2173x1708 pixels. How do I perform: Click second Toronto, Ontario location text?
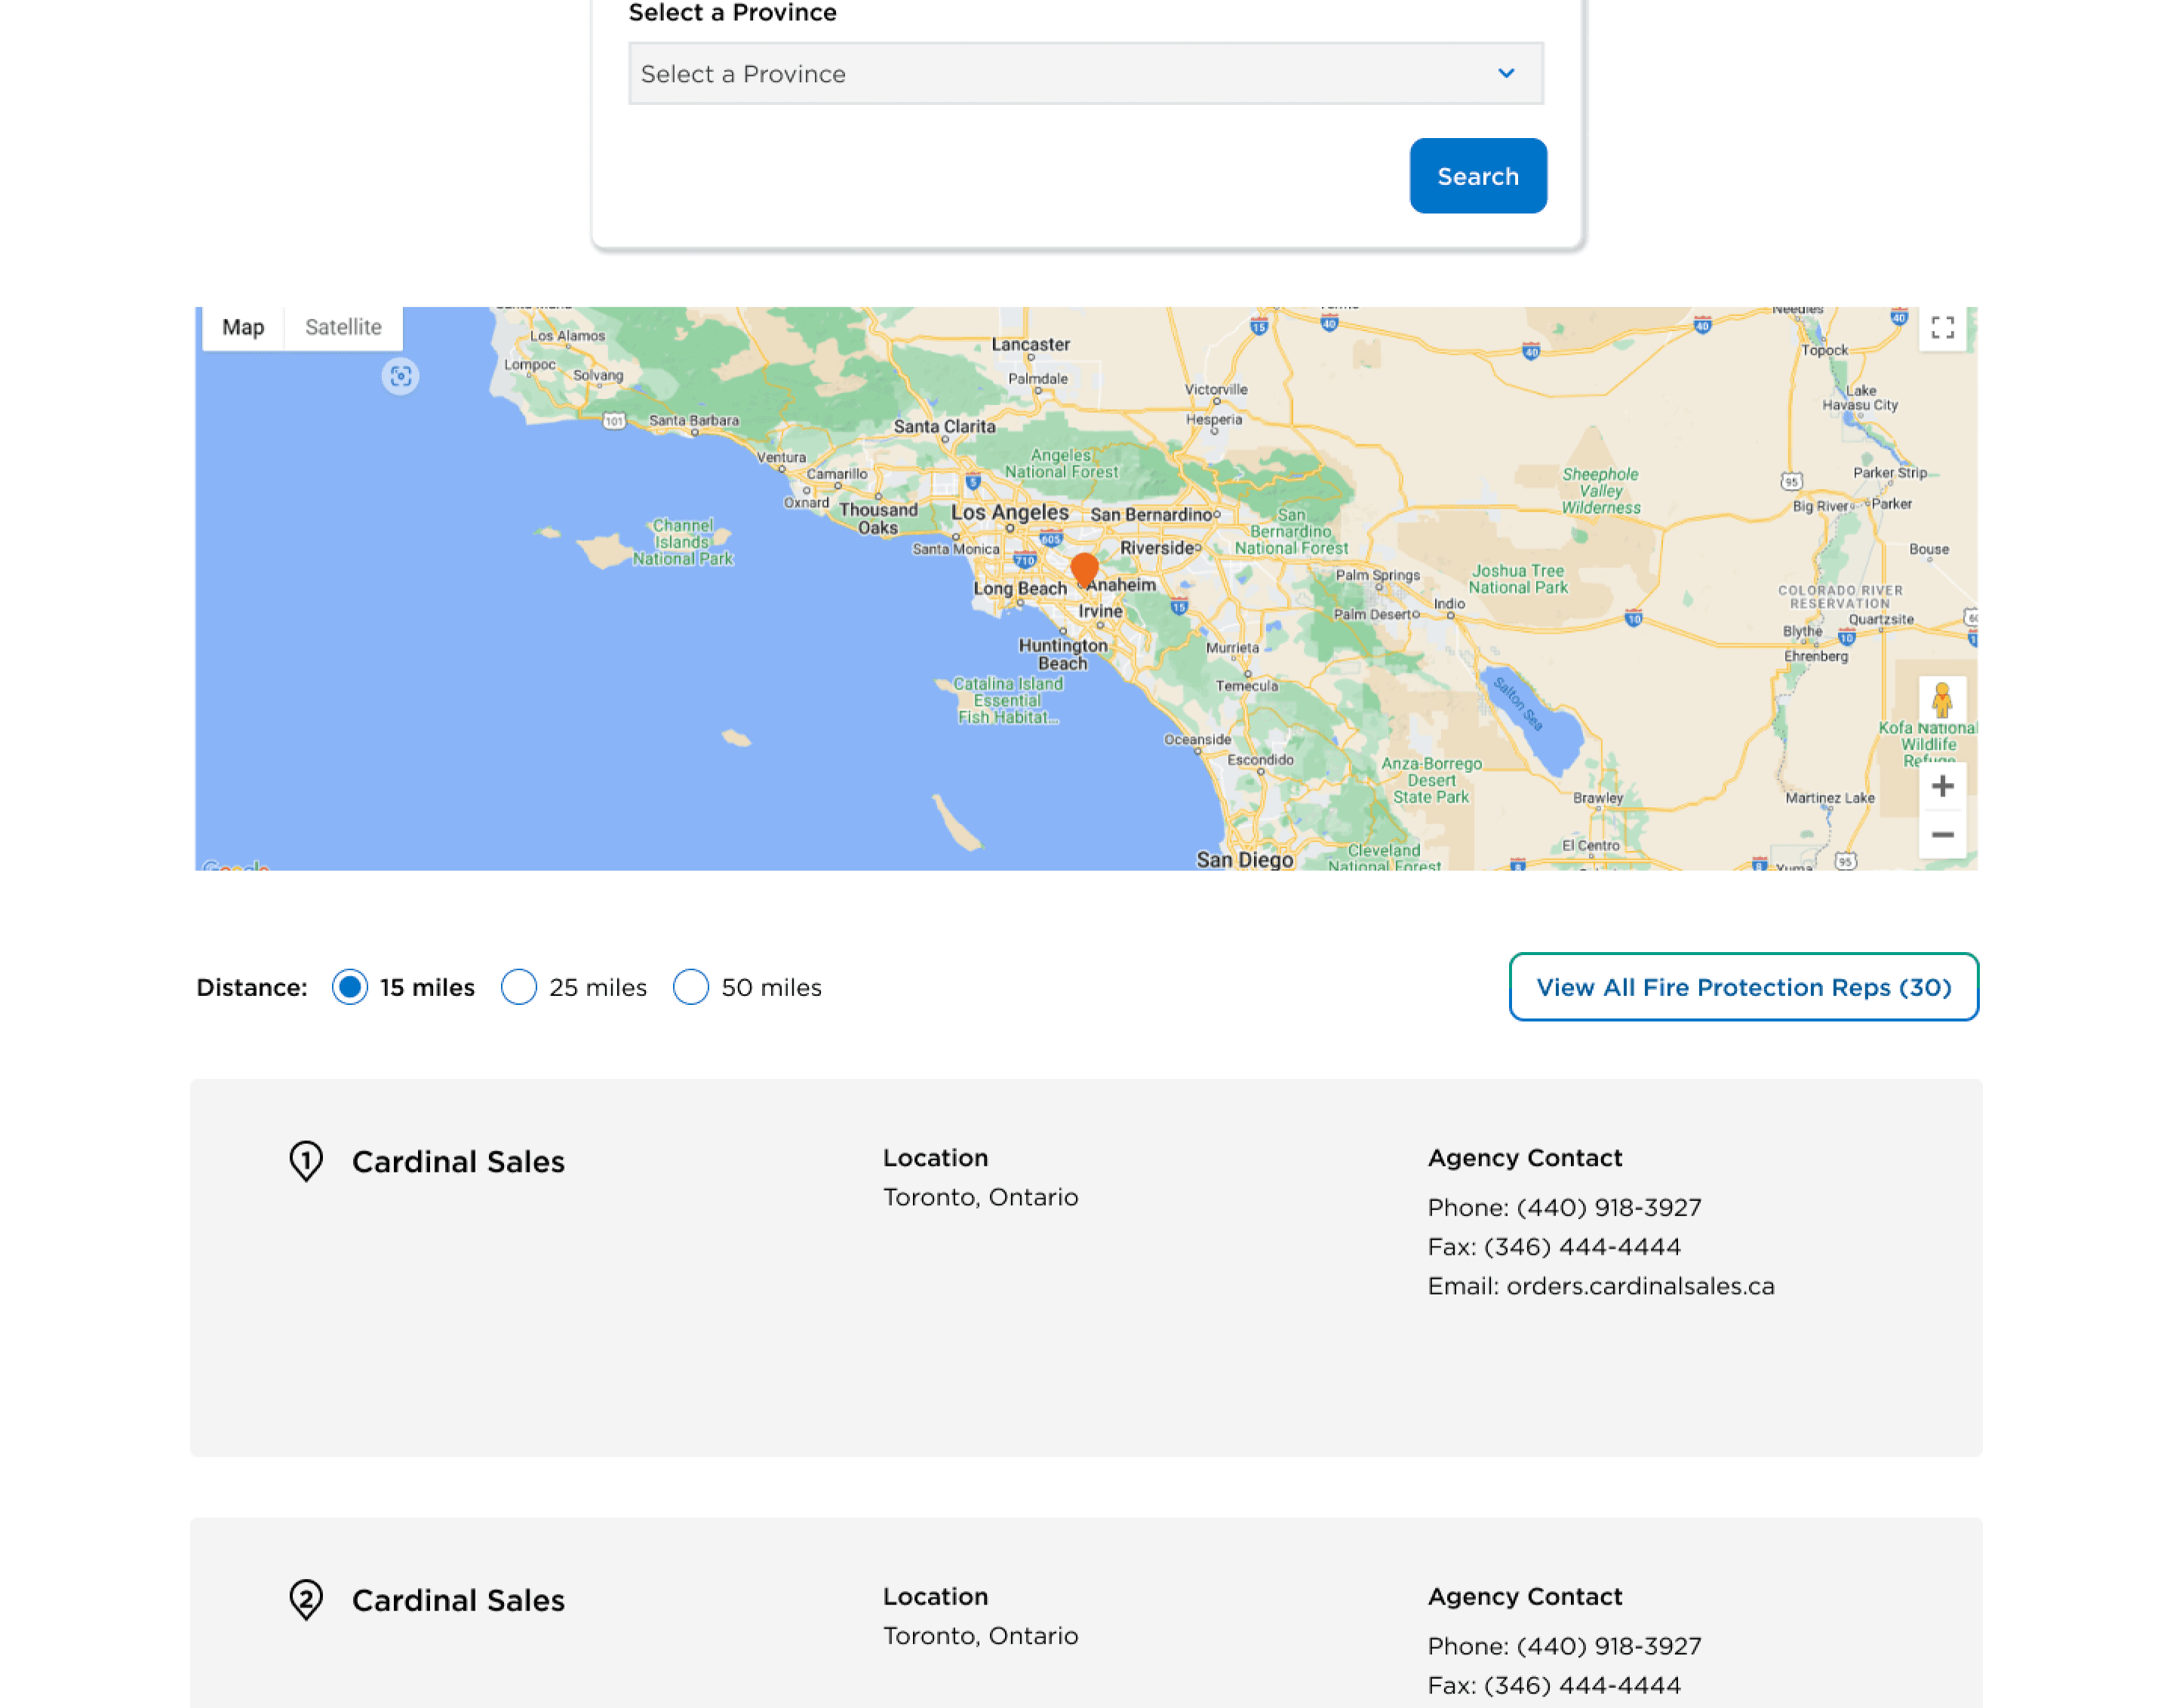(x=980, y=1636)
